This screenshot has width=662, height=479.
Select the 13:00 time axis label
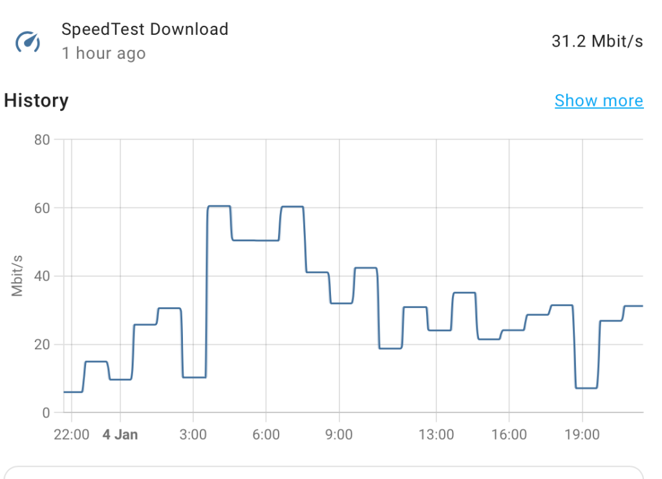click(x=436, y=434)
